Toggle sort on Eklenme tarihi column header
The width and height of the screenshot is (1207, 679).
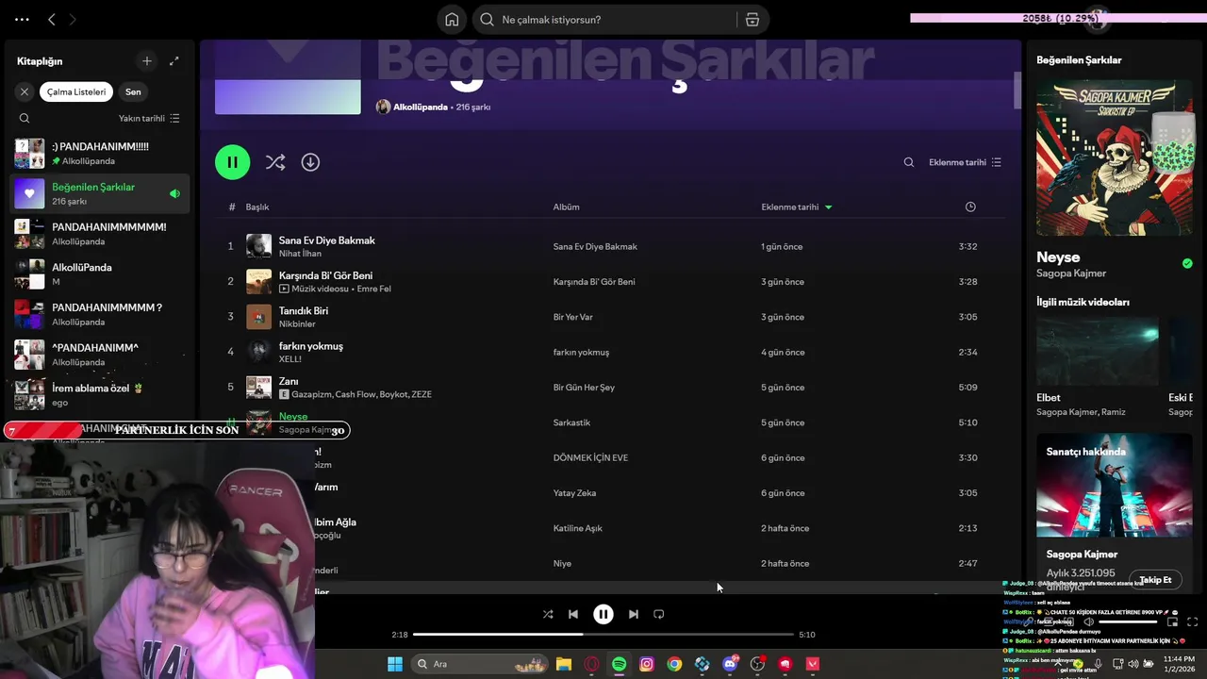click(797, 207)
